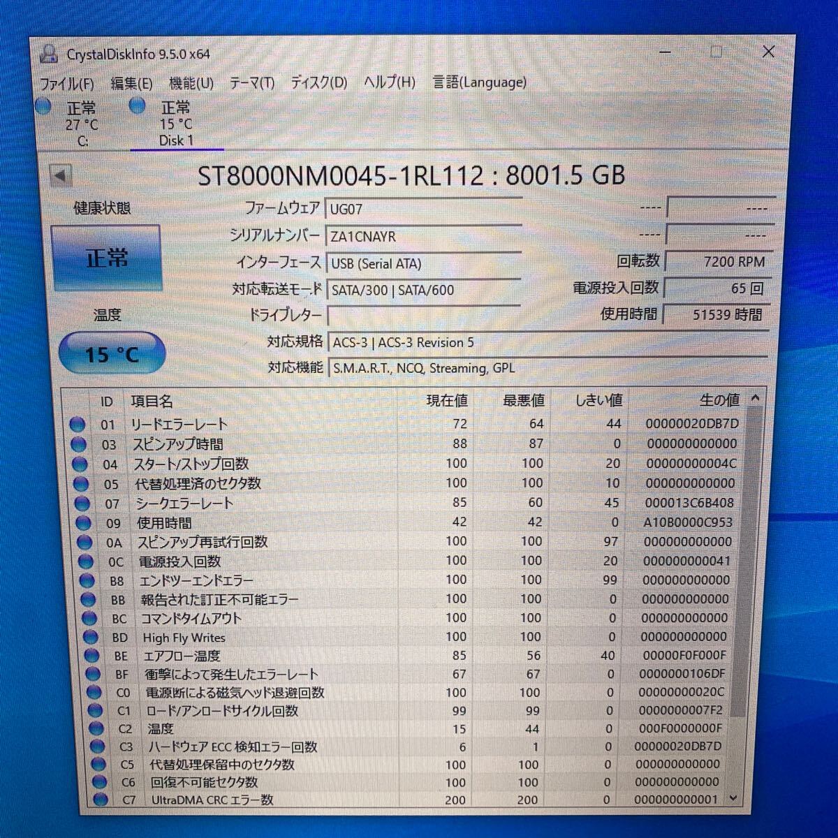Click the serial number field ZA1CNAYR
The height and width of the screenshot is (838, 838).
coord(423,236)
